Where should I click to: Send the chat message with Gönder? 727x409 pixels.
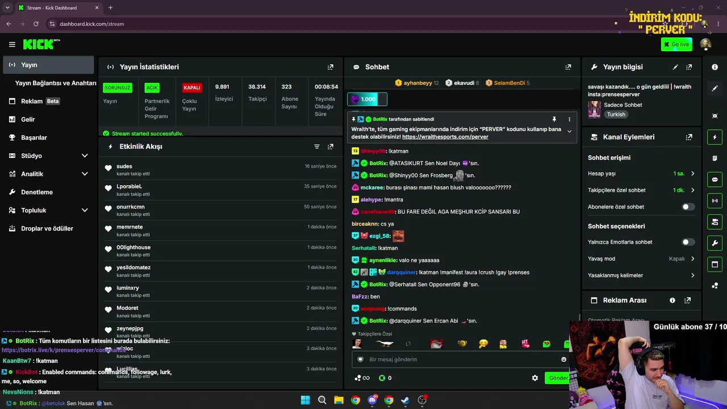pos(558,378)
